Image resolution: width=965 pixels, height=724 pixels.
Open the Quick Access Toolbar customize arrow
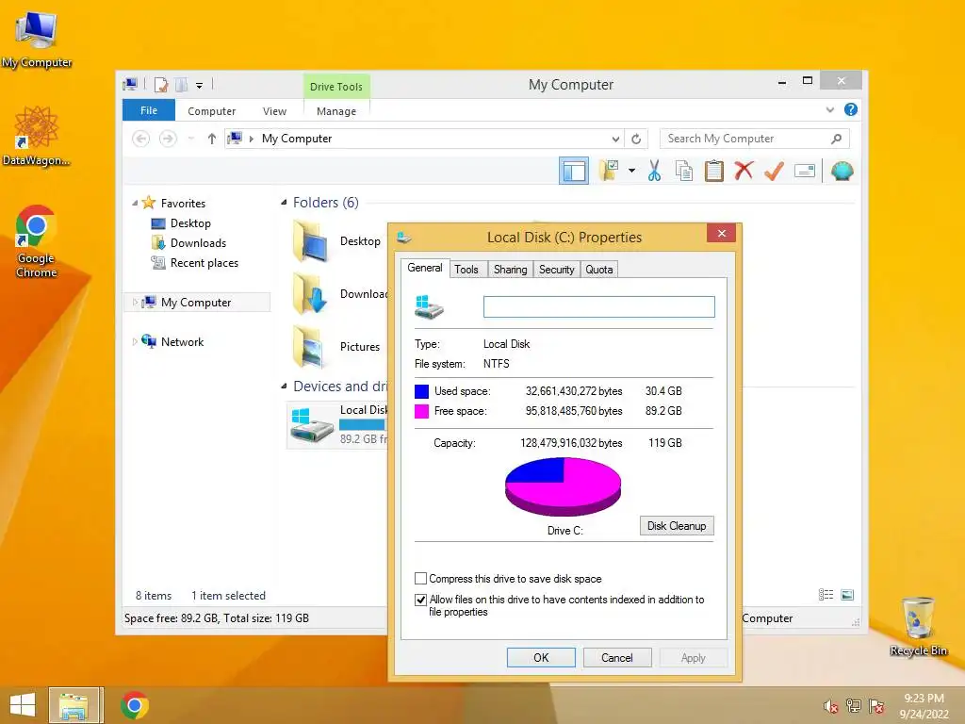200,86
